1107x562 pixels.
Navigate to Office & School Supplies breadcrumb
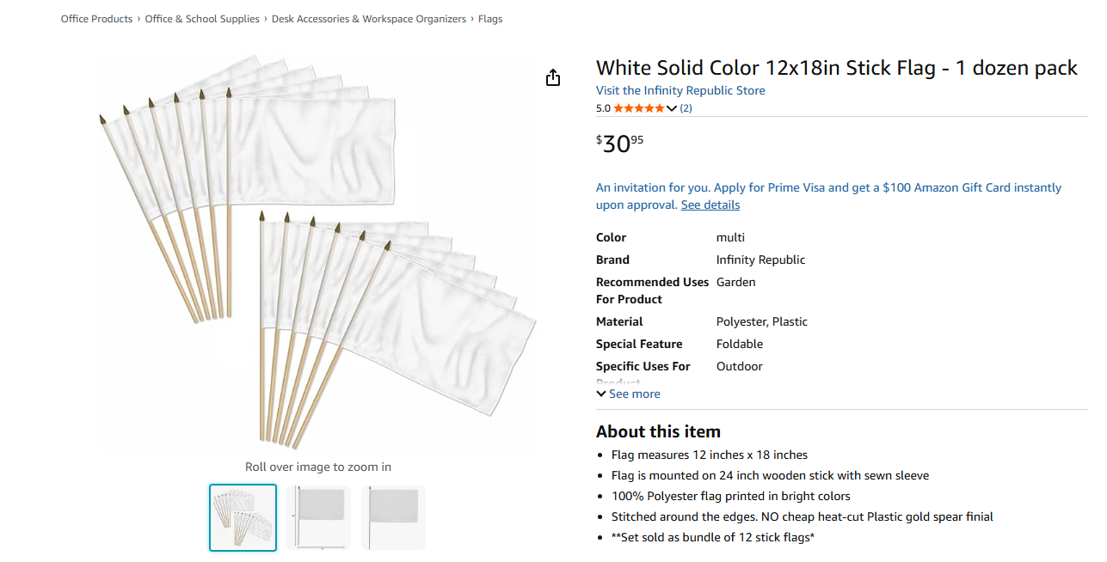[x=202, y=19]
